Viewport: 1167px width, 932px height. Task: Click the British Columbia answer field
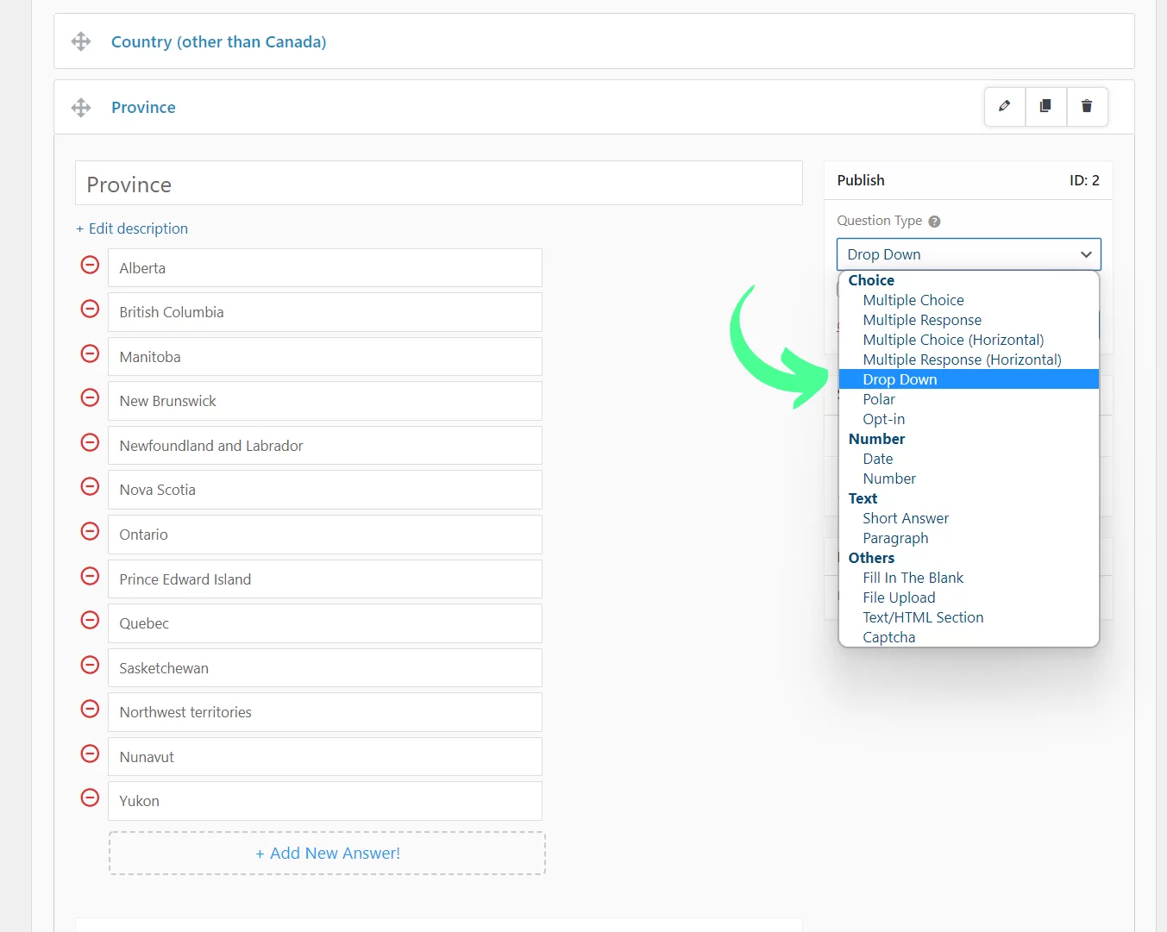click(325, 312)
